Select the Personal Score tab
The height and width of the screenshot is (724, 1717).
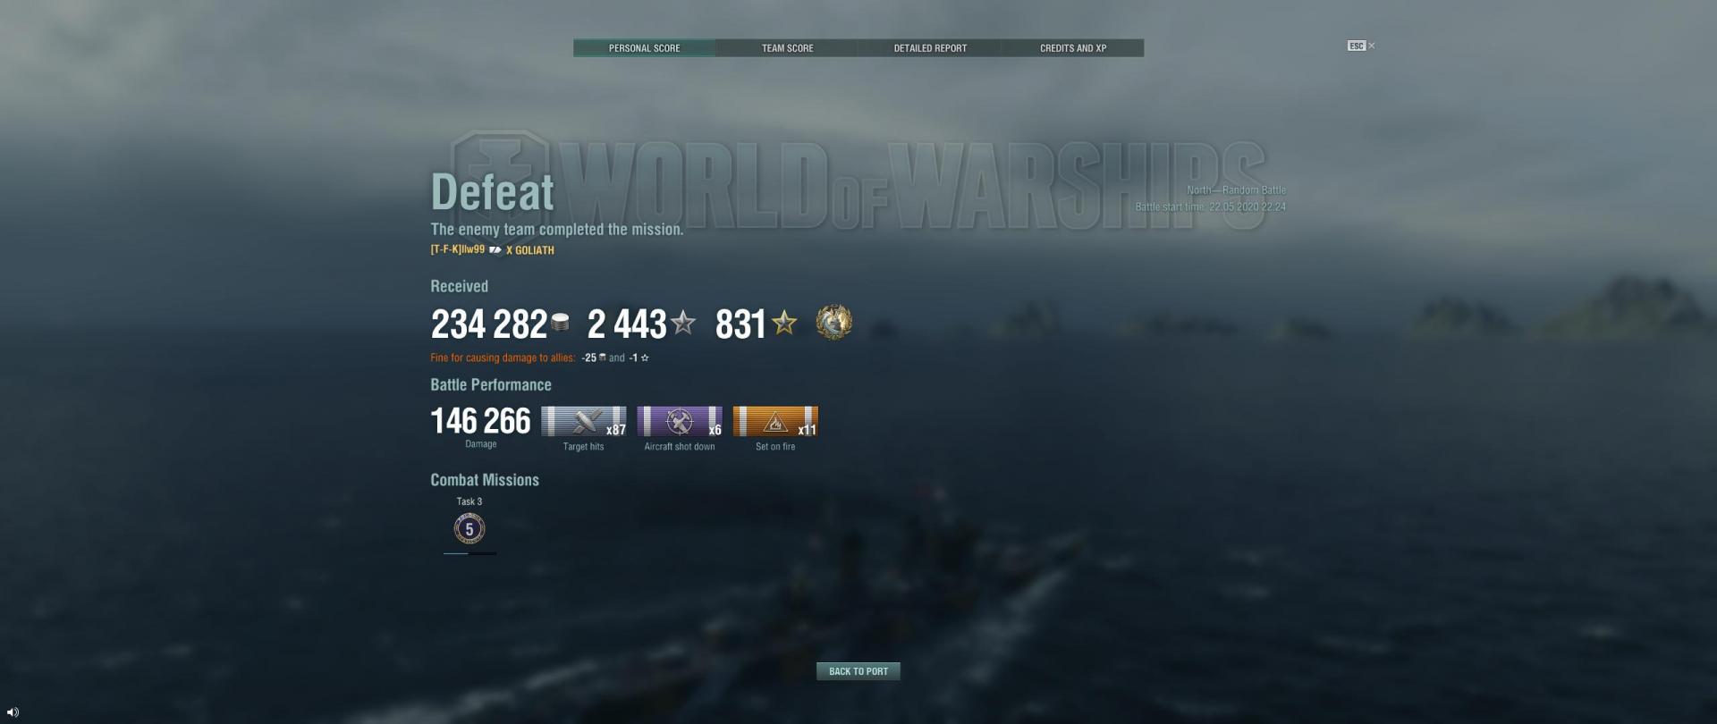pyautogui.click(x=644, y=48)
